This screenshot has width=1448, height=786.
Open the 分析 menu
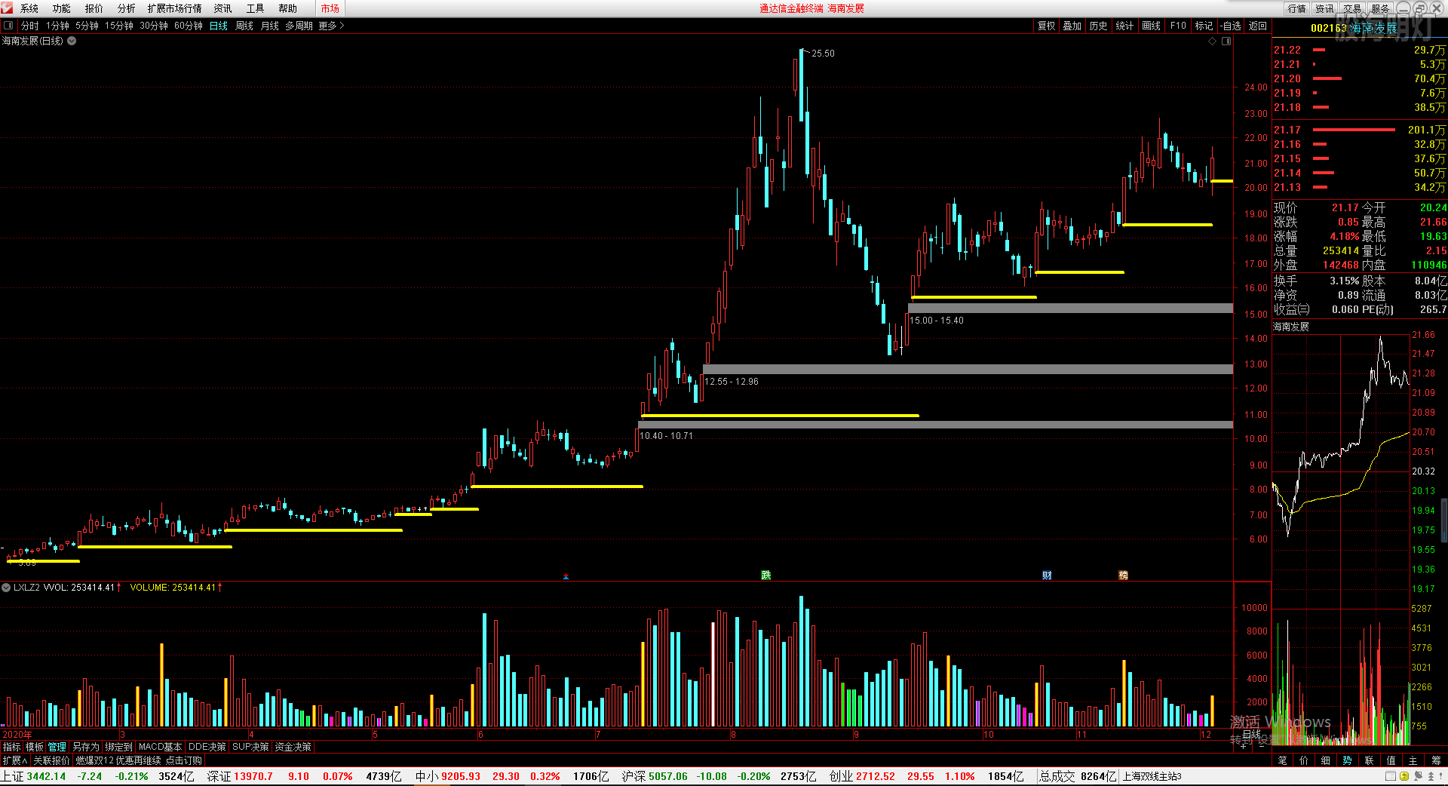click(127, 8)
